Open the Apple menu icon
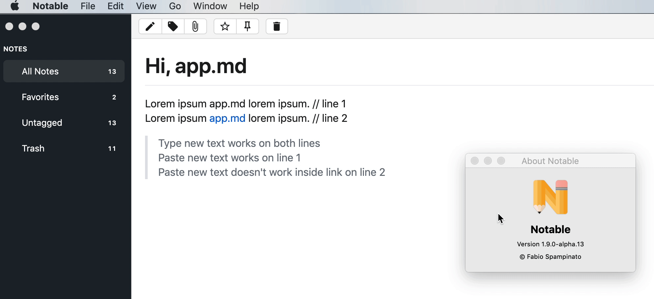Screen dimensions: 654x299 click(15, 6)
